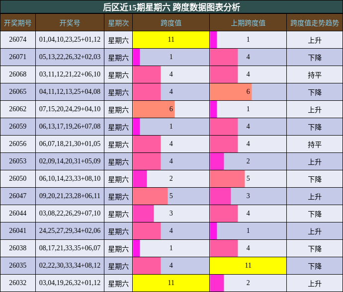Click draw numbers 06,10,14,23,33+08,10

click(x=70, y=179)
